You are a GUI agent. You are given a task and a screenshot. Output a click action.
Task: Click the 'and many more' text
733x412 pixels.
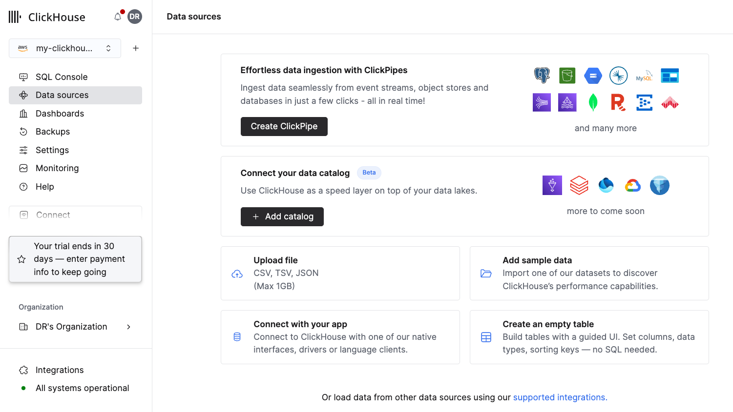tap(606, 128)
